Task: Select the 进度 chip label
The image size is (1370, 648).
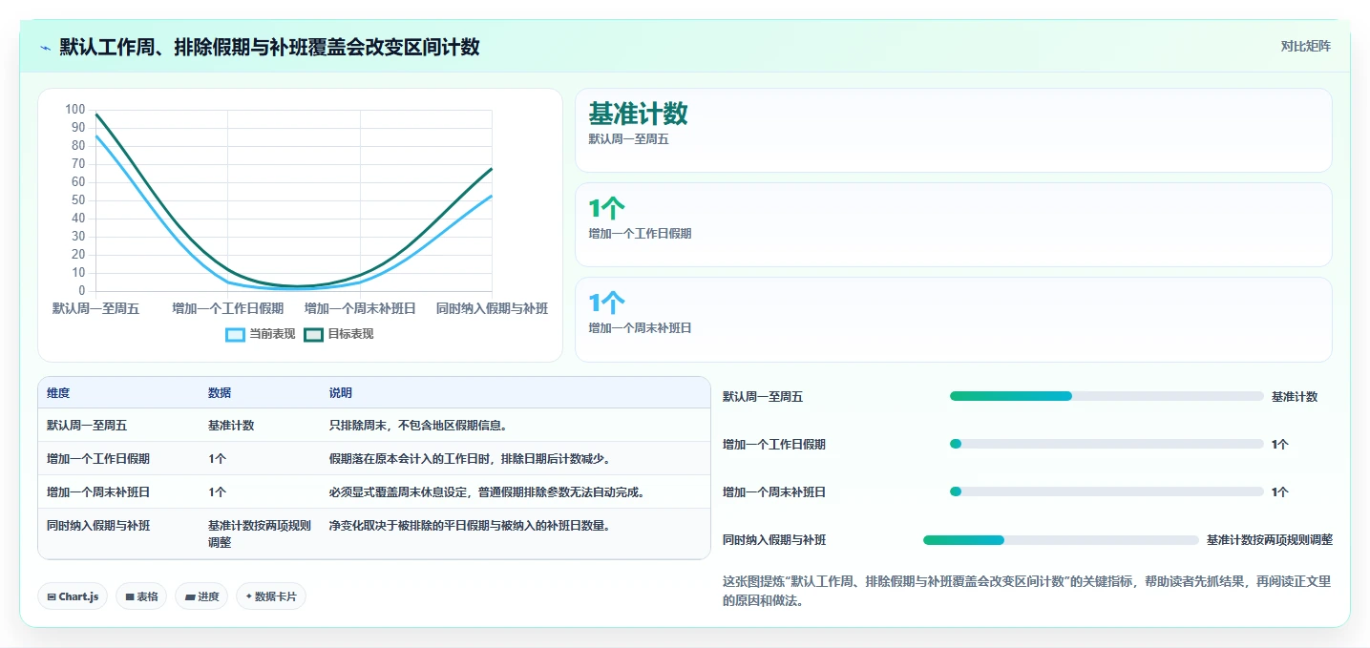Action: pos(208,596)
